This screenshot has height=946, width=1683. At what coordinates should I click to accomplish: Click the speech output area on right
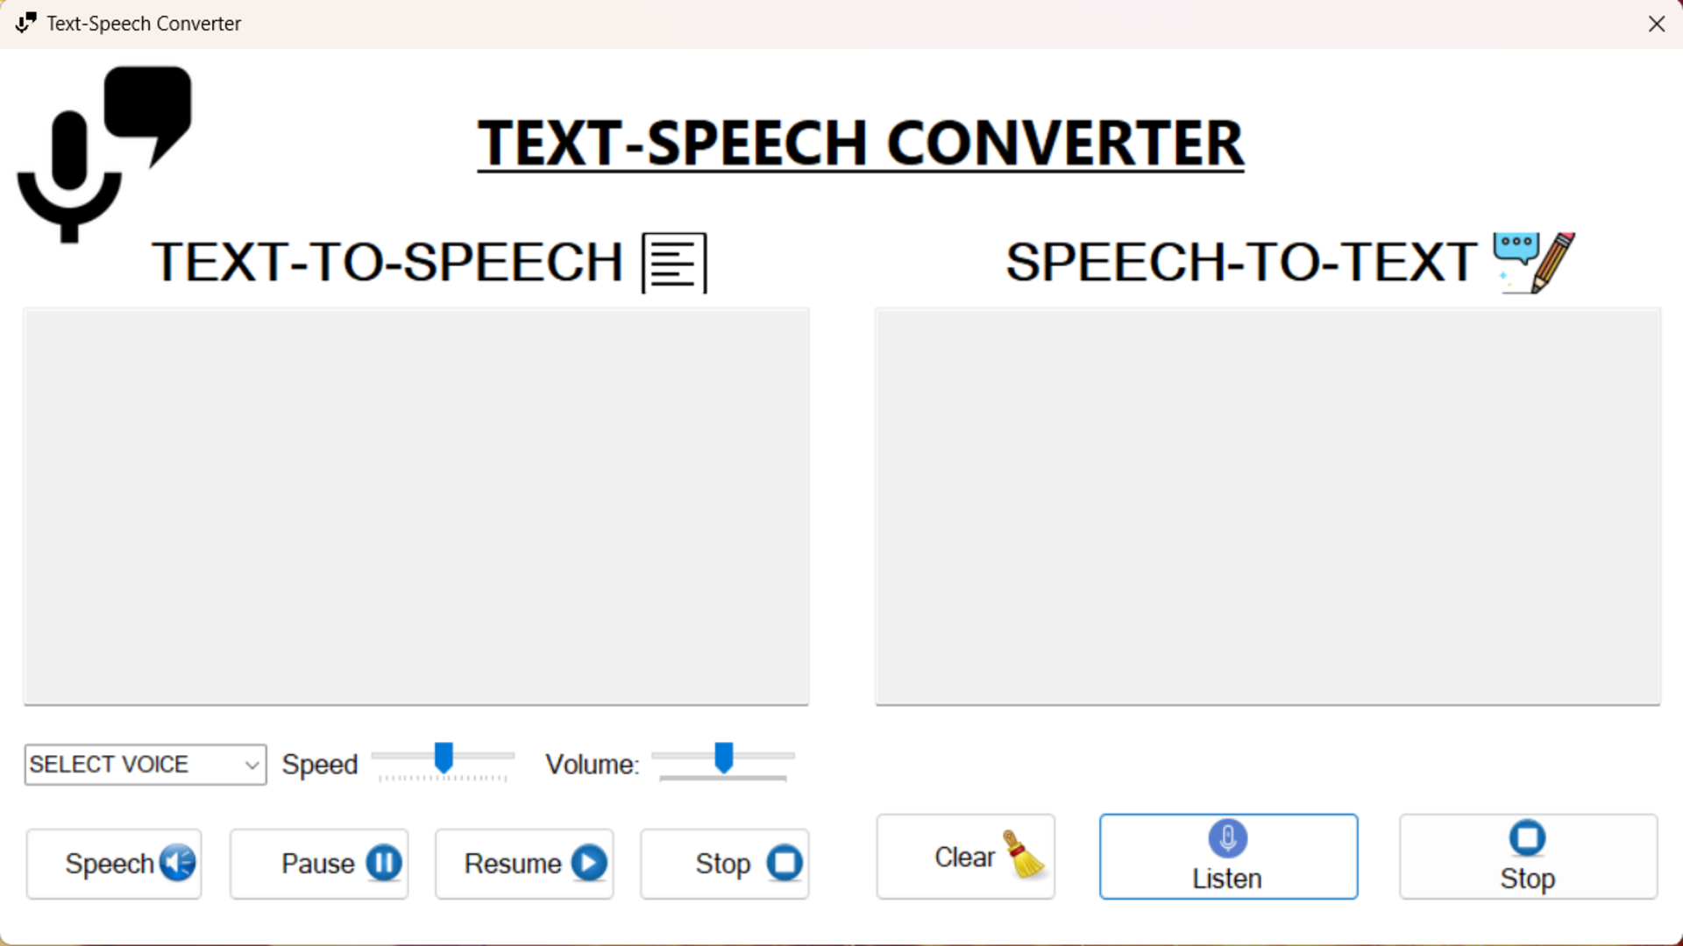tap(1268, 506)
